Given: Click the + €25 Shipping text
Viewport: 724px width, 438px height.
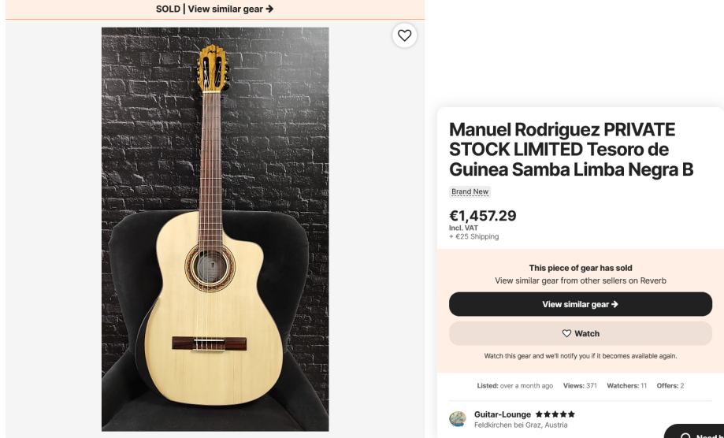Looking at the screenshot, I should point(473,236).
